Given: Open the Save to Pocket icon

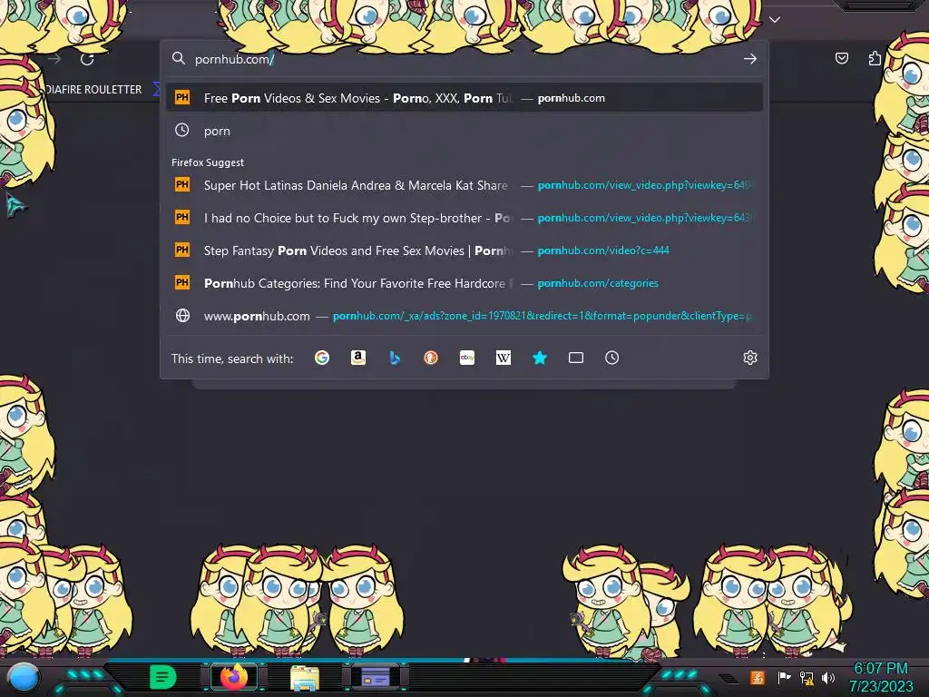Looking at the screenshot, I should 841,58.
